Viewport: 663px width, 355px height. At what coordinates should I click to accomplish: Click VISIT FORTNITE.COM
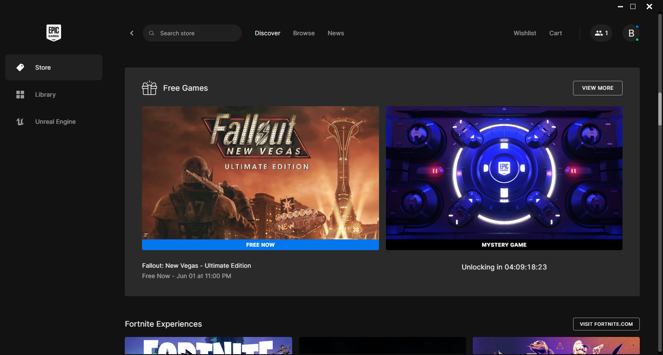click(606, 324)
